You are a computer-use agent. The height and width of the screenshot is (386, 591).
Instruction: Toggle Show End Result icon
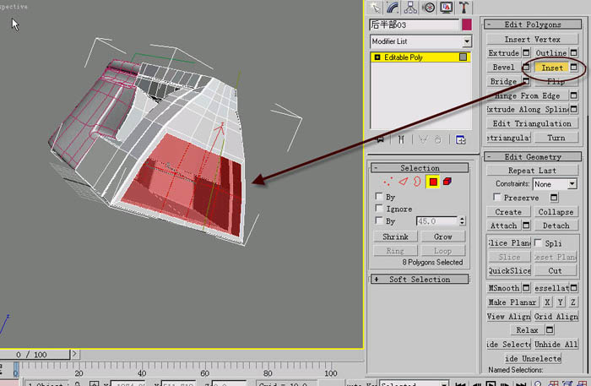coord(401,140)
